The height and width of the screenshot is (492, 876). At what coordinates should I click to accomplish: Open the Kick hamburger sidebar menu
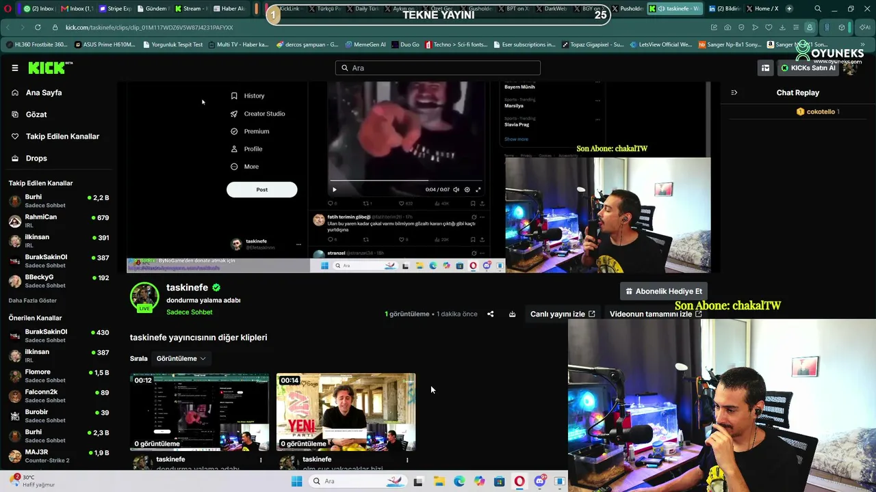click(14, 68)
